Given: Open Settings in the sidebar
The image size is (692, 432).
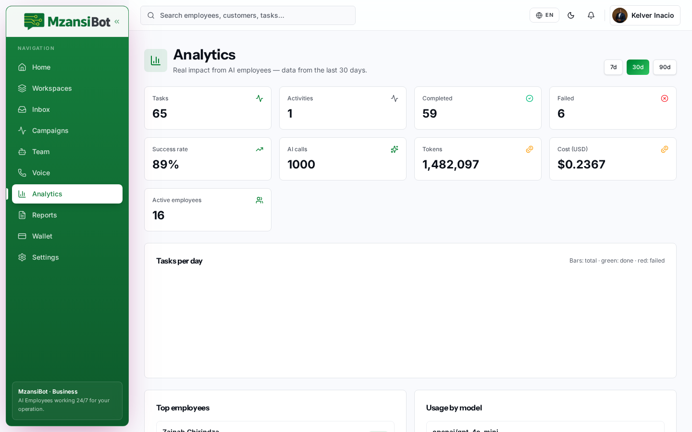Looking at the screenshot, I should click(x=67, y=257).
